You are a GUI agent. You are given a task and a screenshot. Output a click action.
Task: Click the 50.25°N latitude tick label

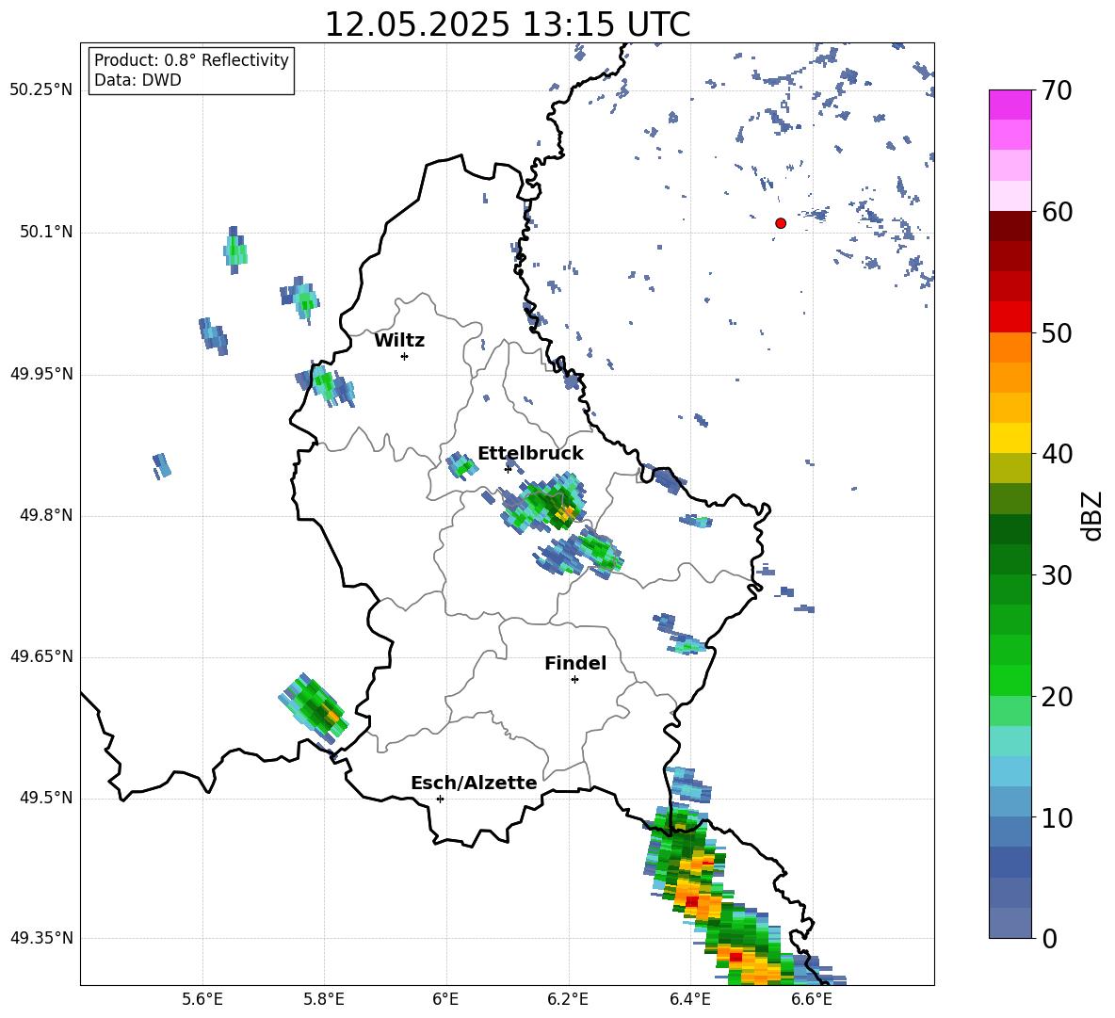[x=41, y=90]
